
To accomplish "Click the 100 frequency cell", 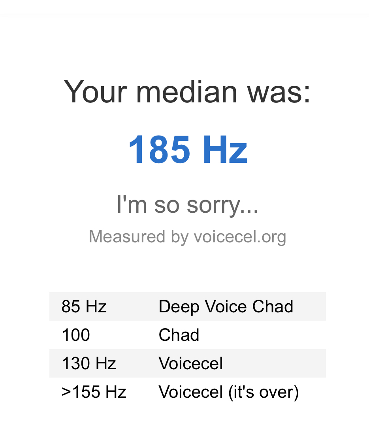I will click(76, 335).
